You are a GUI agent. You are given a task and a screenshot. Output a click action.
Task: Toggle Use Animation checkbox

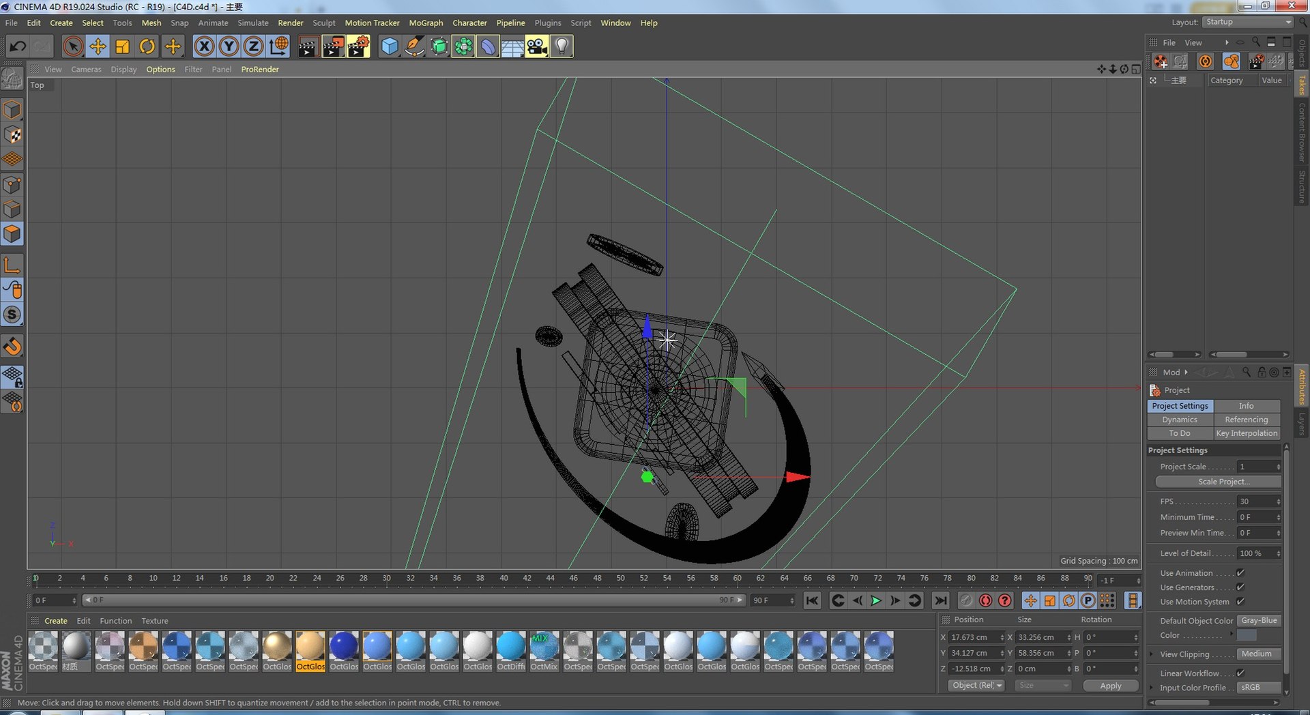(1240, 573)
